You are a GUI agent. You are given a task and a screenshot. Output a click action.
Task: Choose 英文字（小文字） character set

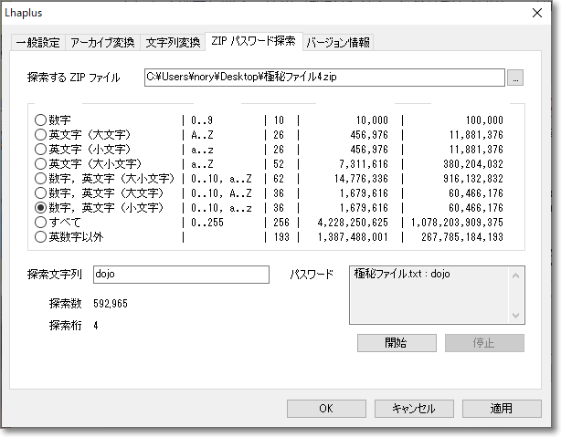pyautogui.click(x=40, y=149)
